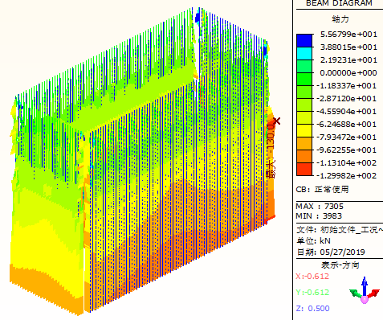The image size is (383, 320).
Task: Click the MAX : 7305 element label
Action: [320, 206]
